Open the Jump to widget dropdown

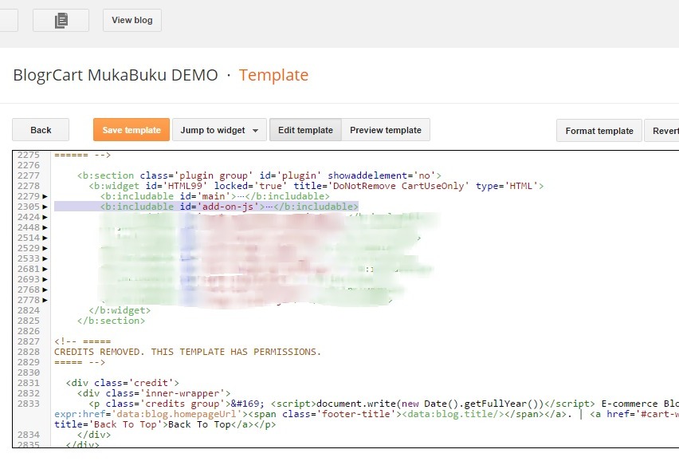pos(219,130)
